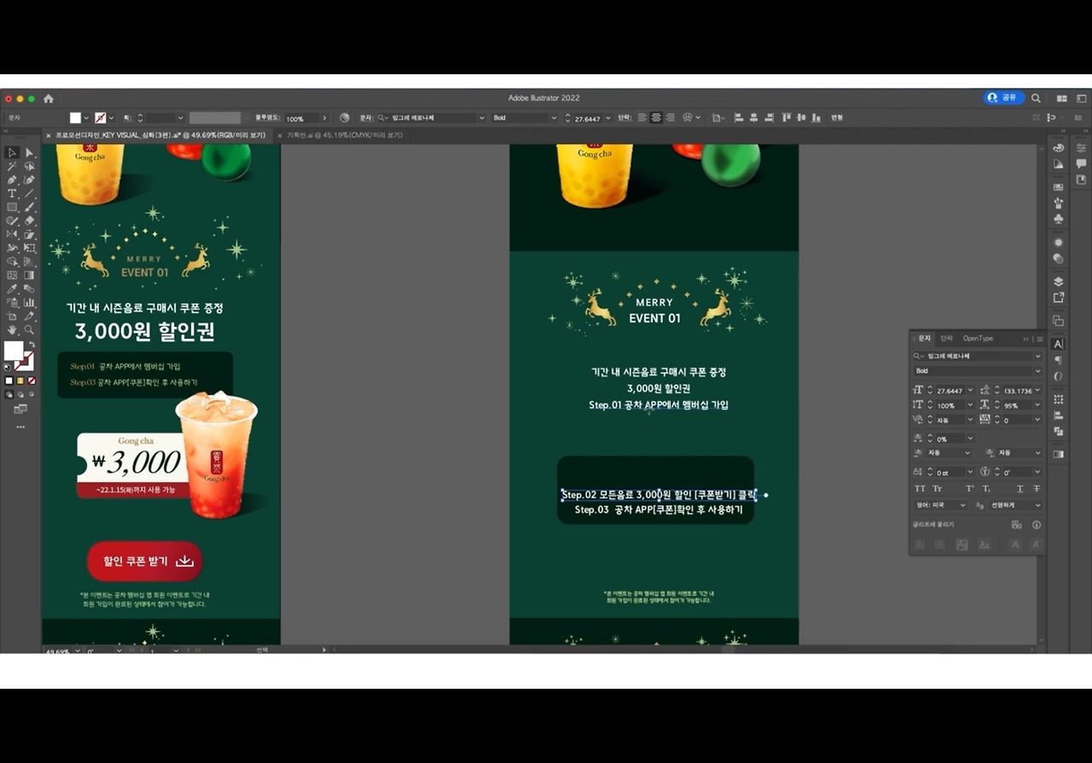
Task: Open font size dropdown showing 27.6447 in panel
Action: 970,390
